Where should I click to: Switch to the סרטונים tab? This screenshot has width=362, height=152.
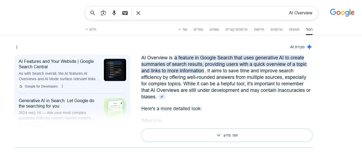[277, 29]
